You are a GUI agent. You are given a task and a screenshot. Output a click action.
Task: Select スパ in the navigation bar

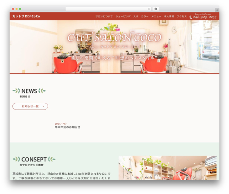pos(136,17)
